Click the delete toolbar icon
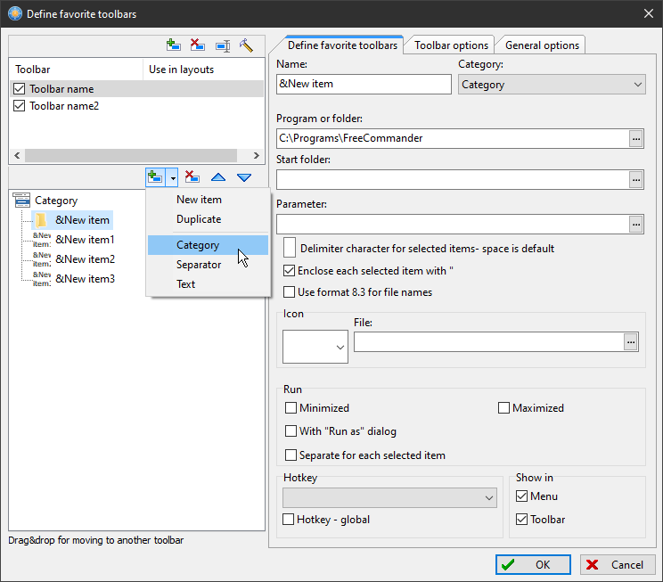The image size is (663, 582). tap(198, 45)
